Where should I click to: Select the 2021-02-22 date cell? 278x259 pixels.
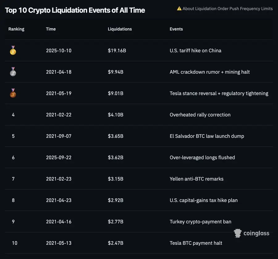(59, 115)
